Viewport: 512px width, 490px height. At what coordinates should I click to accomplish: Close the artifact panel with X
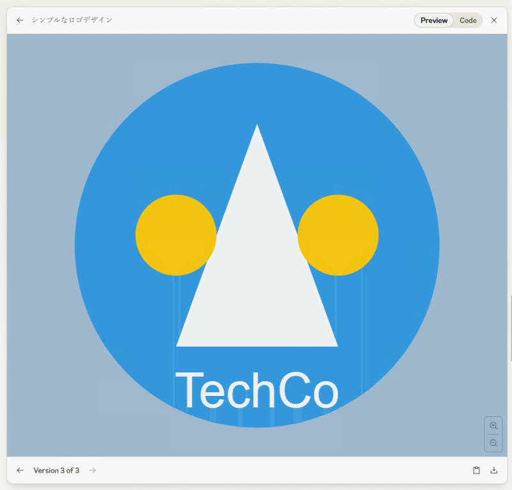[x=493, y=20]
